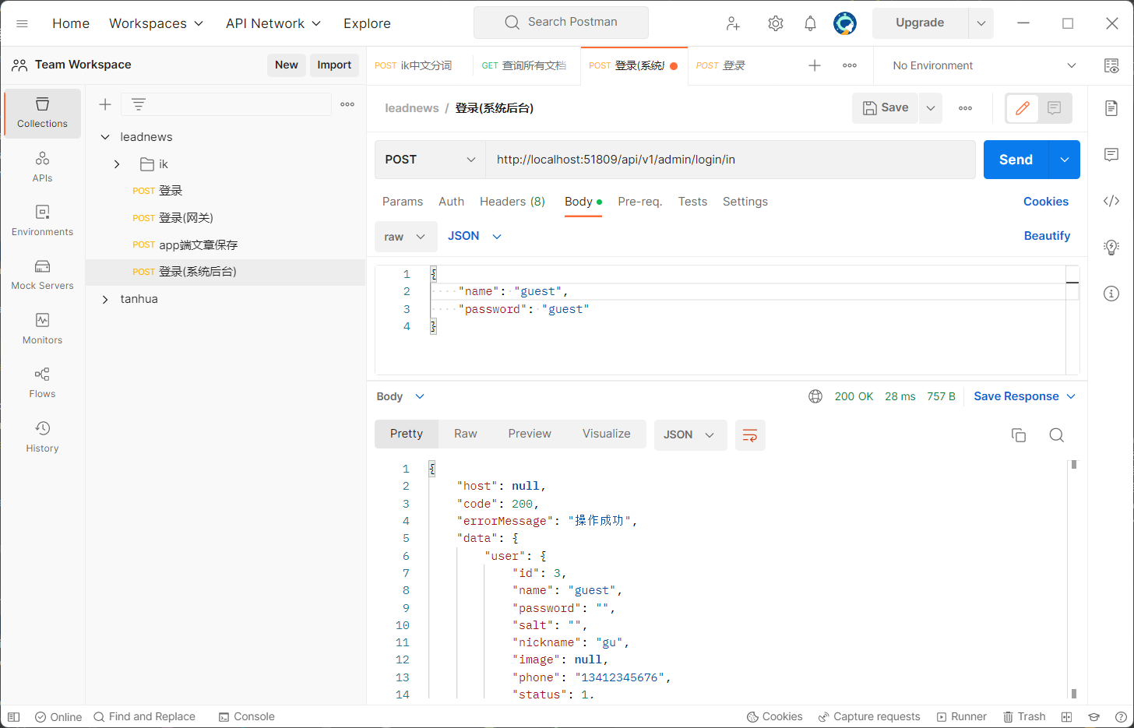Viewport: 1134px width, 728px height.
Task: Click the Save button
Action: pos(886,108)
